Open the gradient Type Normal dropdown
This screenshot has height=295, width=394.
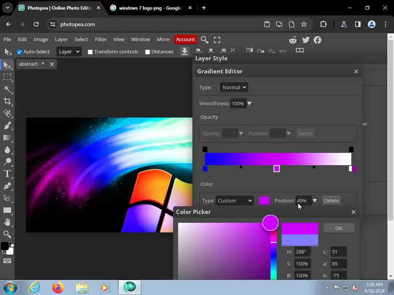coord(234,87)
